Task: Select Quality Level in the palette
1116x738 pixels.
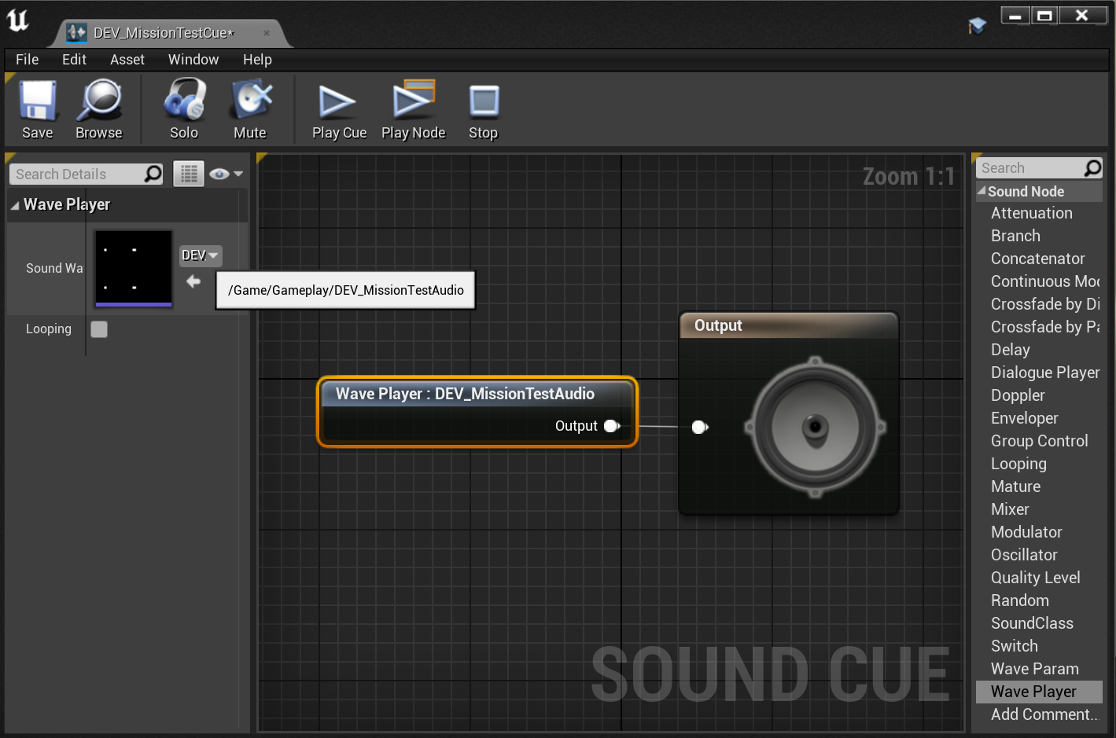Action: [x=1035, y=578]
